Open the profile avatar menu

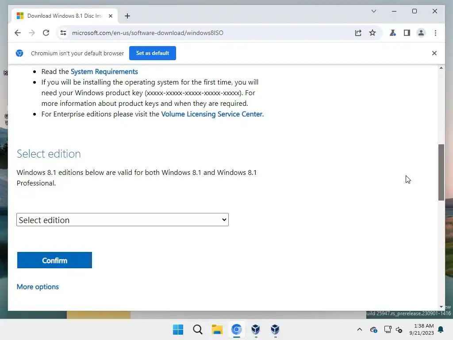pyautogui.click(x=421, y=33)
